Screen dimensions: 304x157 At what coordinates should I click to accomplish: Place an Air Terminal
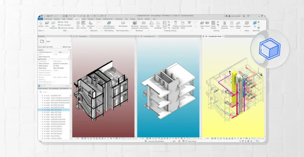coord(83,25)
